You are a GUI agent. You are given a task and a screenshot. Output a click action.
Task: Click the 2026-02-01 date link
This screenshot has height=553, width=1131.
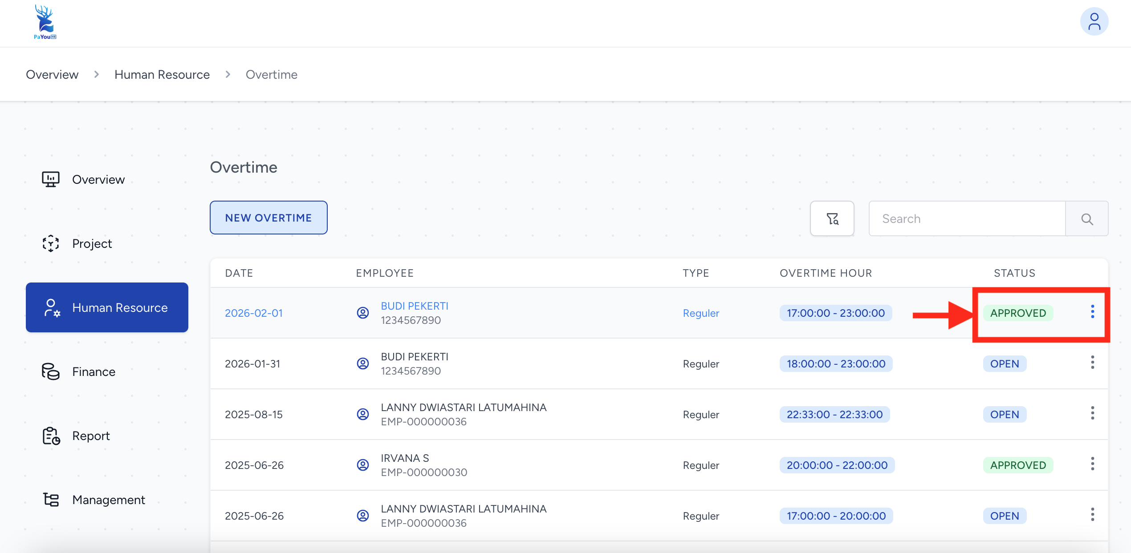pyautogui.click(x=253, y=313)
